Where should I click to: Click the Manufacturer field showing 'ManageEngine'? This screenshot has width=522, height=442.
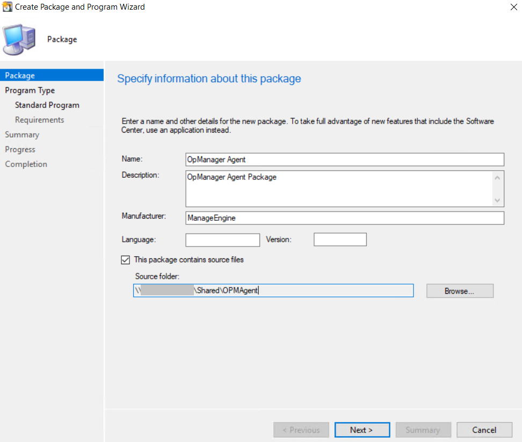point(345,218)
